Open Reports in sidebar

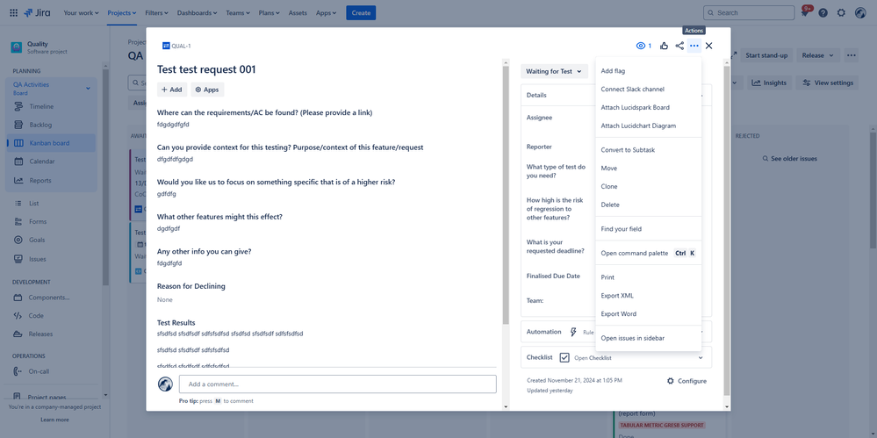[52, 180]
